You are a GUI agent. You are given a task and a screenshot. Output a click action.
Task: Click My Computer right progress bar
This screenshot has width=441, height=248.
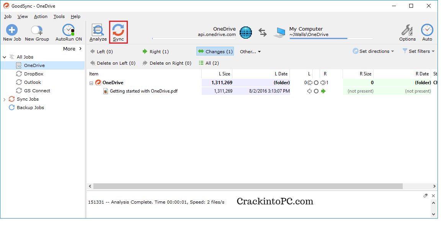(331, 38)
